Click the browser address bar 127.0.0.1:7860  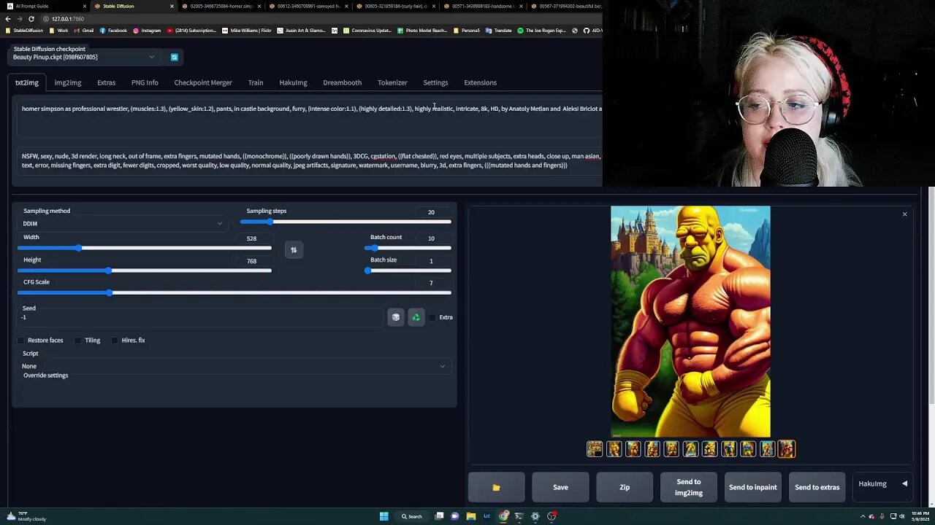click(68, 19)
